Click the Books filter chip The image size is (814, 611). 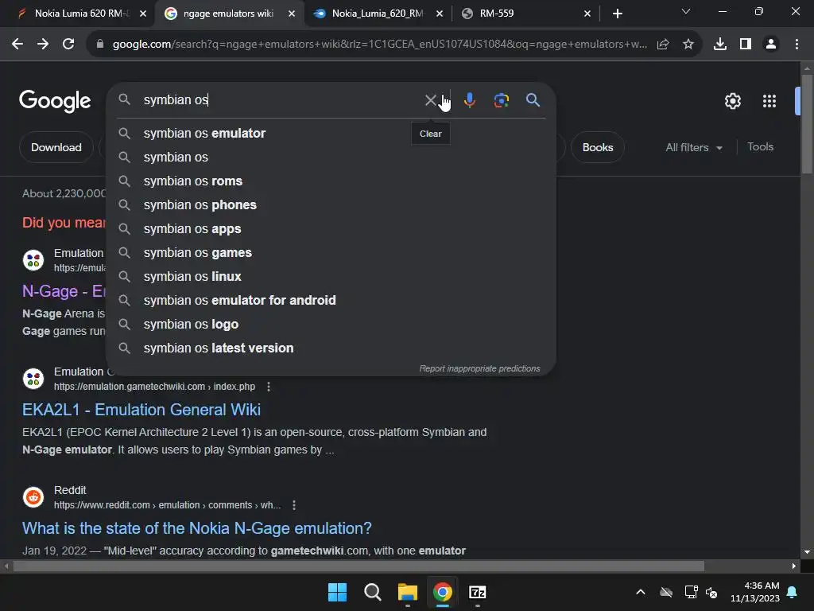coord(598,147)
